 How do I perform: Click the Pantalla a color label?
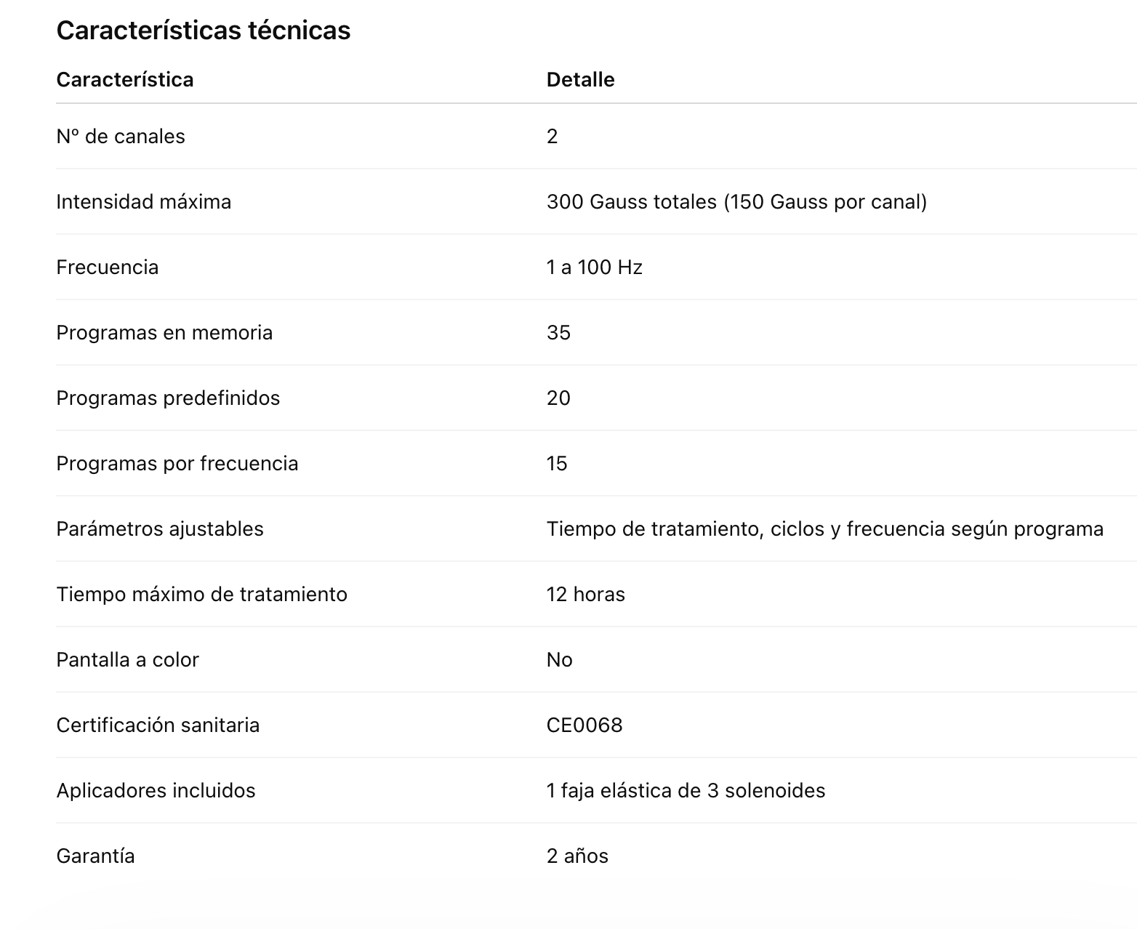click(128, 659)
